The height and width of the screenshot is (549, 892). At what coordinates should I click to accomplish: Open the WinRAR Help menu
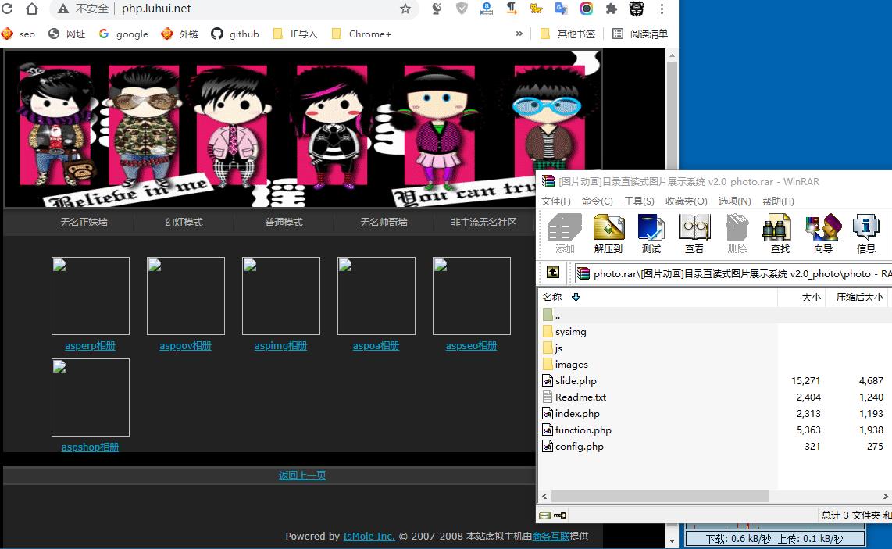[778, 201]
